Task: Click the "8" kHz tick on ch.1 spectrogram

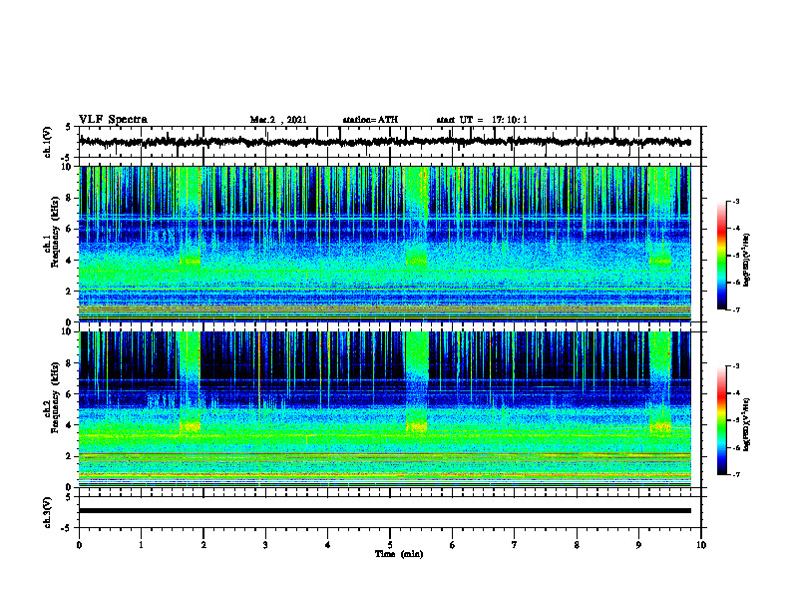Action: (70, 198)
